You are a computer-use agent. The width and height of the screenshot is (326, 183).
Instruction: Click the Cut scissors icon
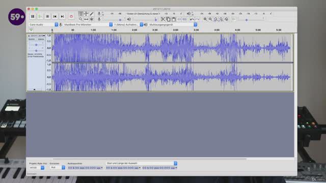click(x=163, y=19)
